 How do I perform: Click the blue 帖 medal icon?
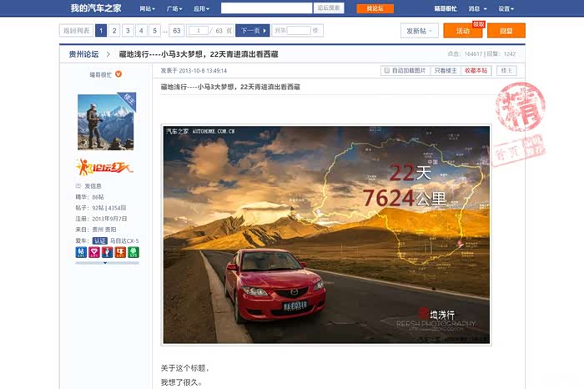point(81,252)
